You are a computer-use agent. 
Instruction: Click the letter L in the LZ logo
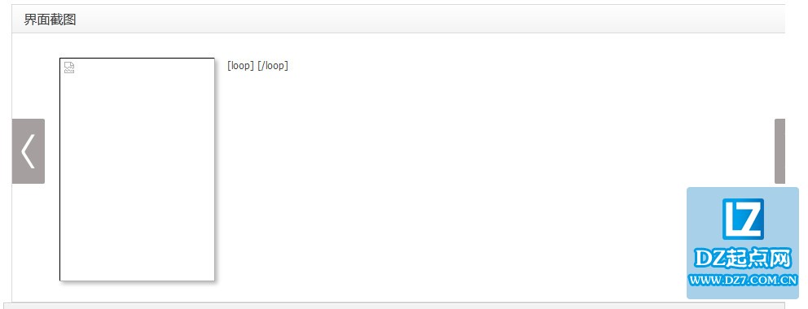tap(732, 219)
